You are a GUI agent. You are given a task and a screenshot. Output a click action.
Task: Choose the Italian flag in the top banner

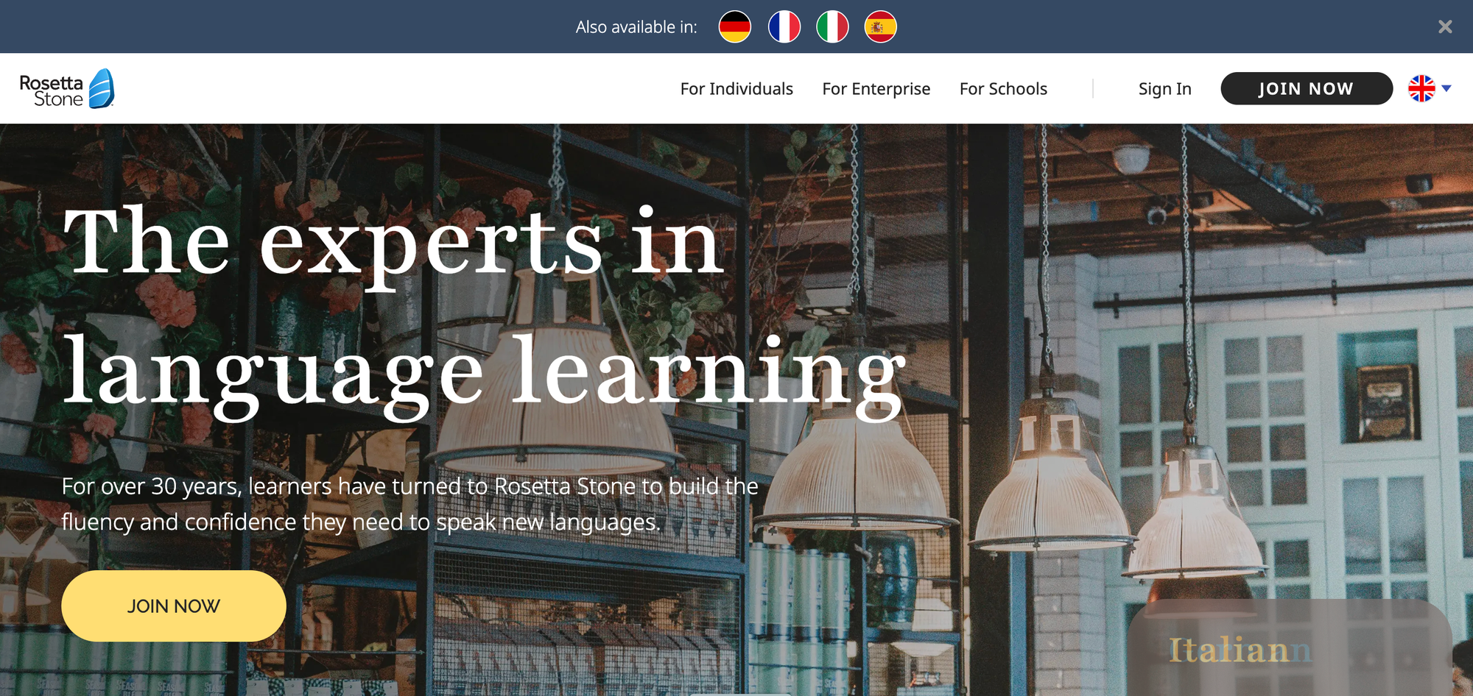[x=832, y=27]
